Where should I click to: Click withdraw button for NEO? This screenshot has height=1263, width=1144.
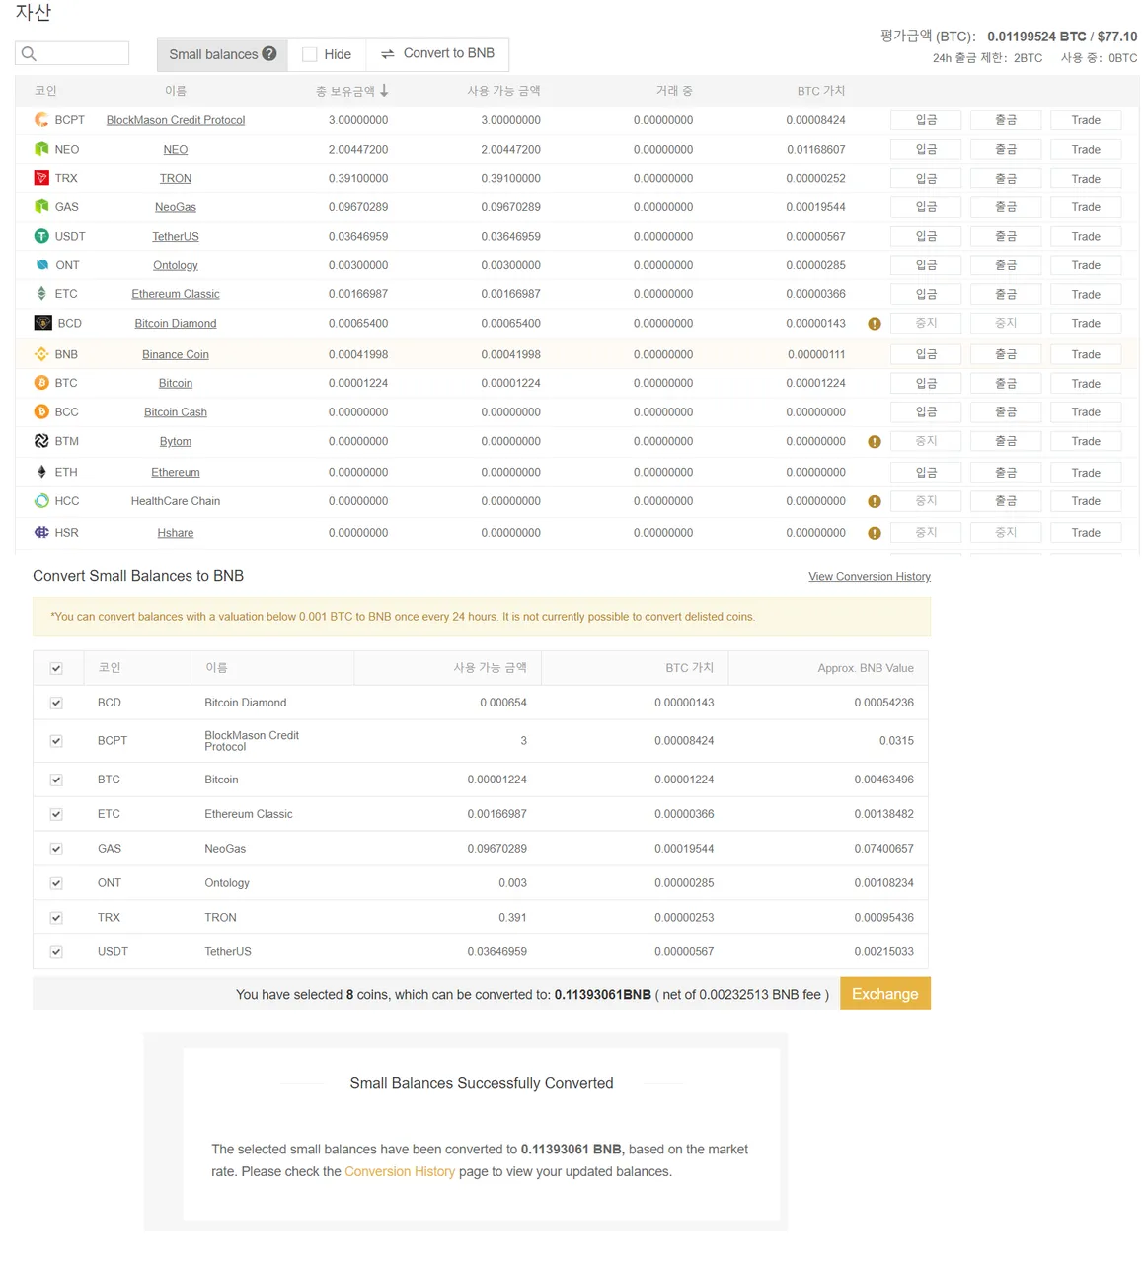1006,149
